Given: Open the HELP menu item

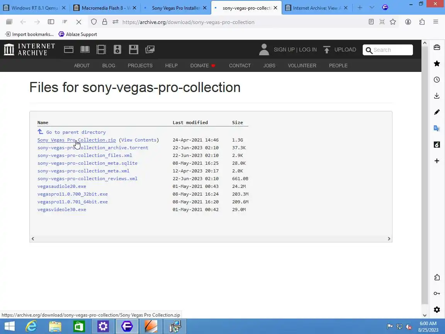Looking at the screenshot, I should [172, 66].
